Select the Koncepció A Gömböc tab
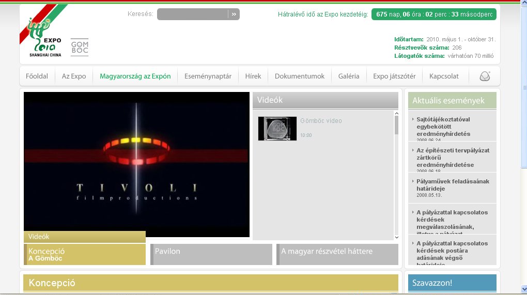Viewport: 527px width, 295px height. tap(85, 254)
